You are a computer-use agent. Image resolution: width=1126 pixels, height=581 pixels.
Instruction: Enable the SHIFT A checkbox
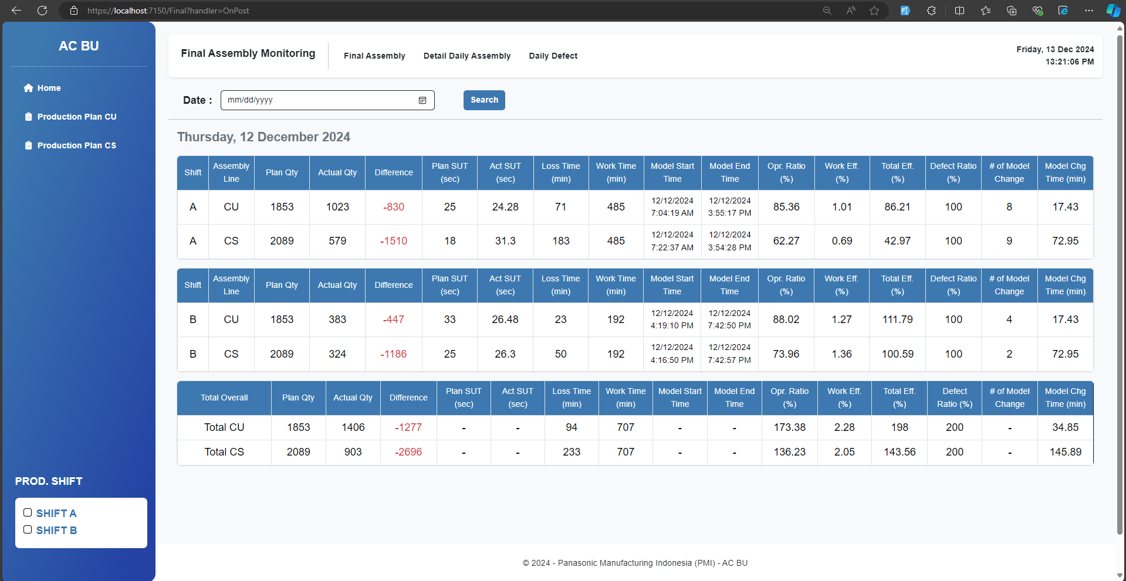[28, 512]
